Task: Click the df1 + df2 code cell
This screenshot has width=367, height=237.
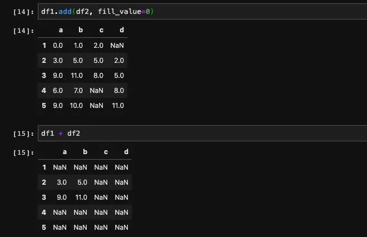Action: point(202,134)
